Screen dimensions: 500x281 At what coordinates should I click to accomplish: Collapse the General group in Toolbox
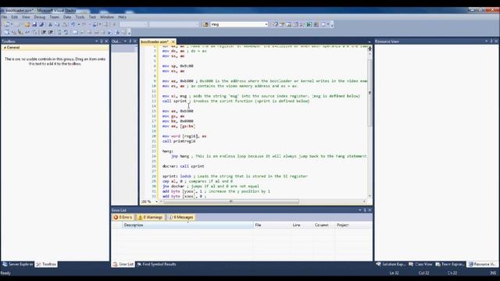pyautogui.click(x=5, y=48)
